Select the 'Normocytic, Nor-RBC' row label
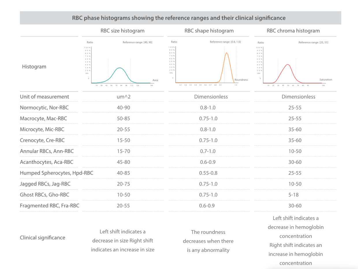Image resolution: width=358 pixels, height=269 pixels. tap(44, 108)
